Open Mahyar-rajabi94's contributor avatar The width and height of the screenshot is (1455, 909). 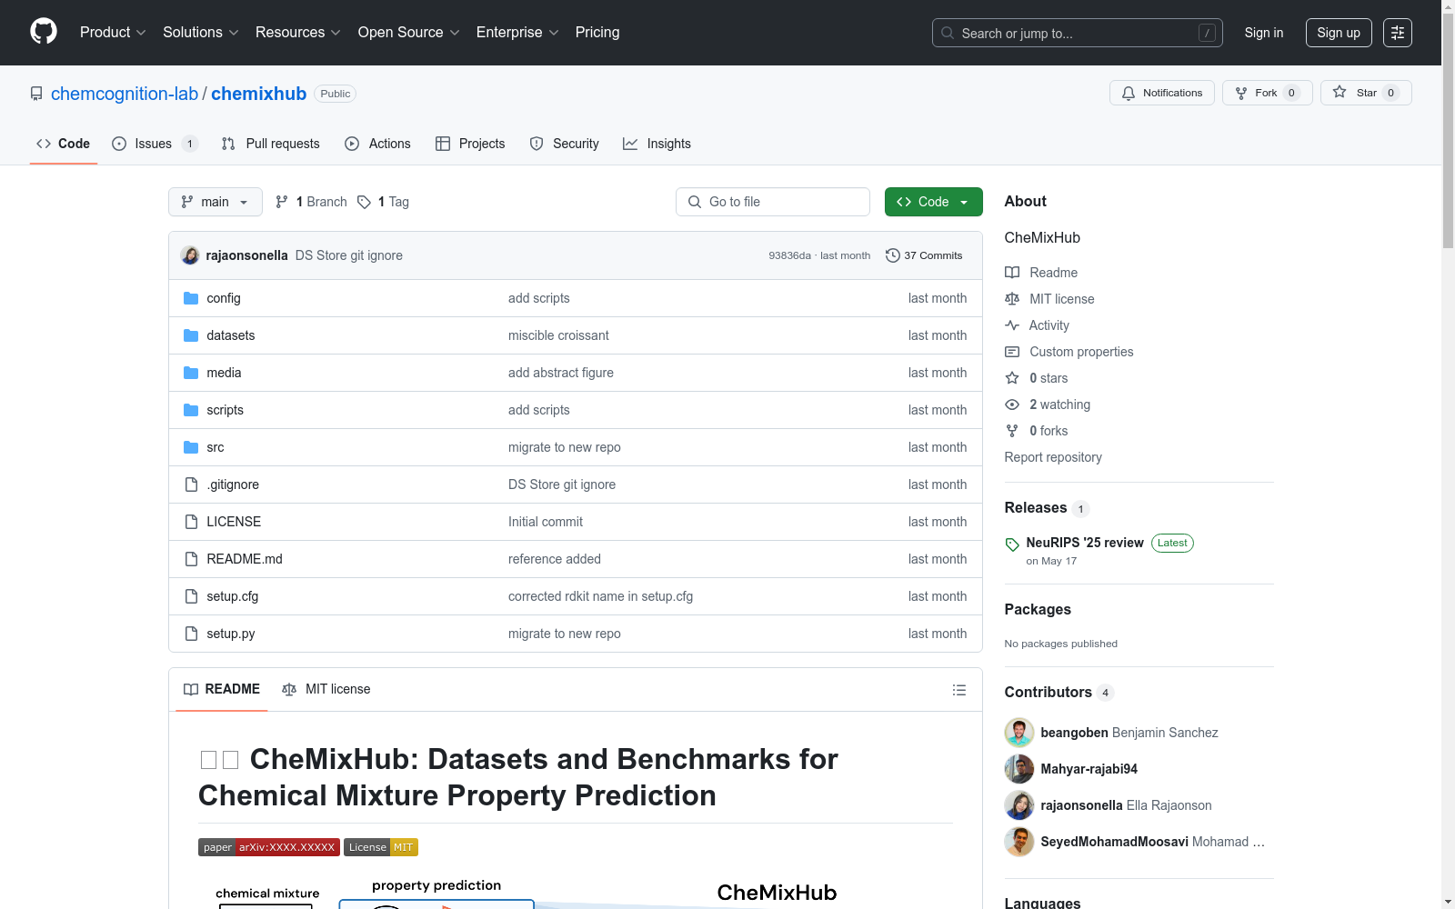tap(1019, 769)
